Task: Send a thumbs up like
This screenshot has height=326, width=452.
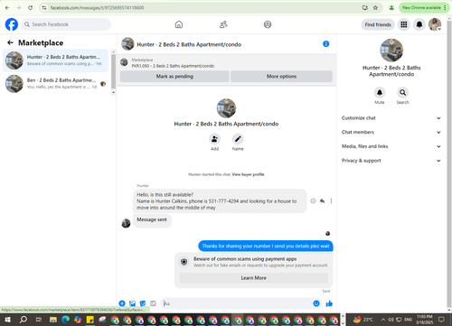Action: [329, 303]
